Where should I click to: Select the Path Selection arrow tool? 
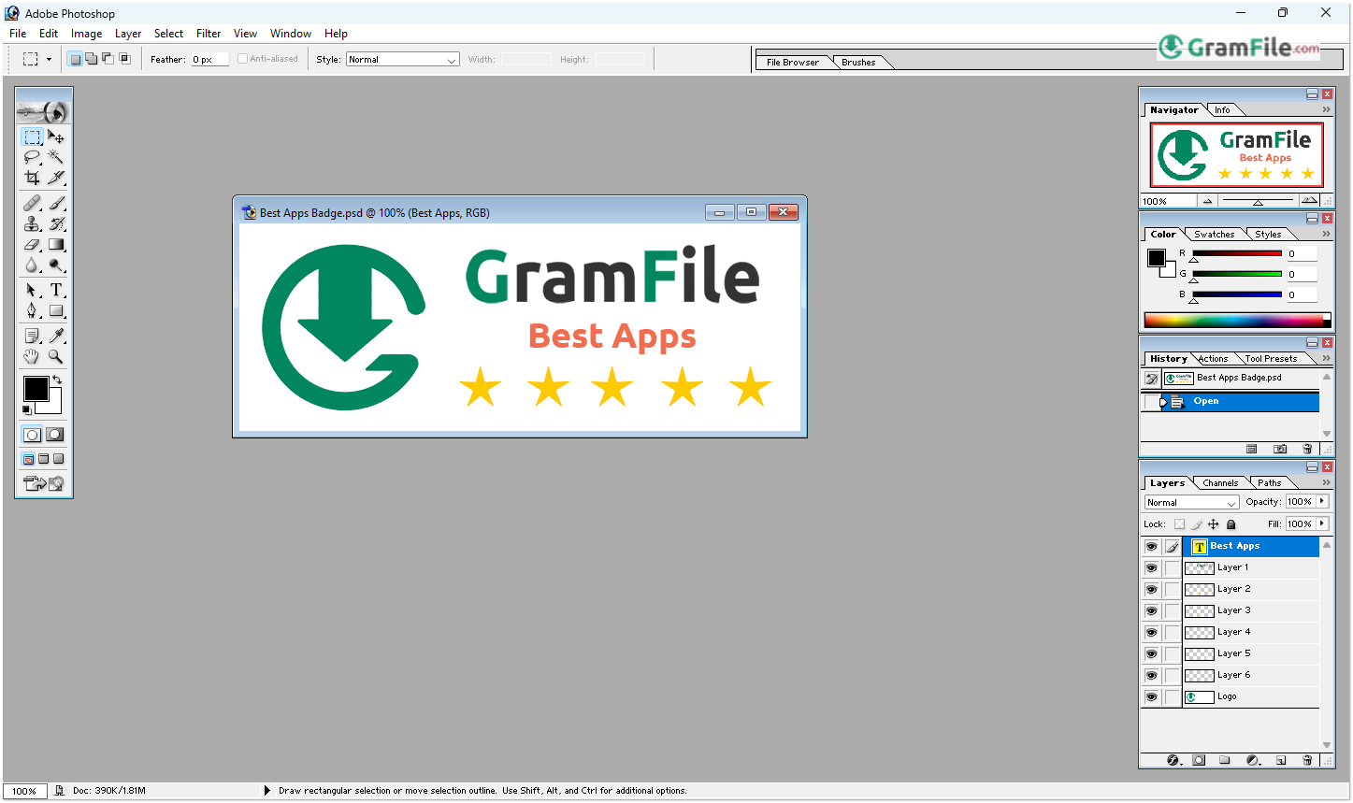coord(32,290)
